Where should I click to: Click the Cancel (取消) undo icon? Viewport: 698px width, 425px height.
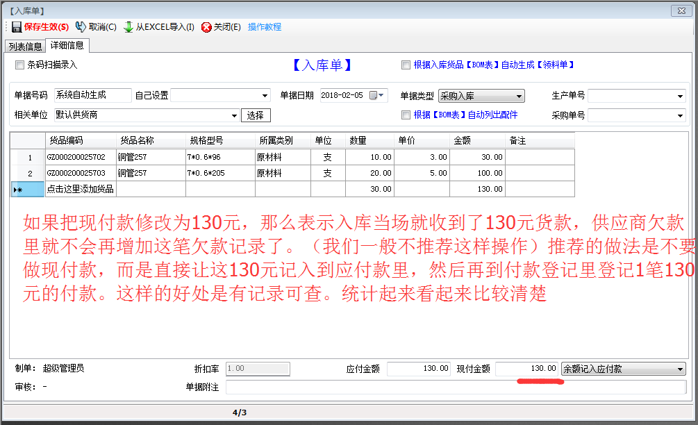point(81,27)
